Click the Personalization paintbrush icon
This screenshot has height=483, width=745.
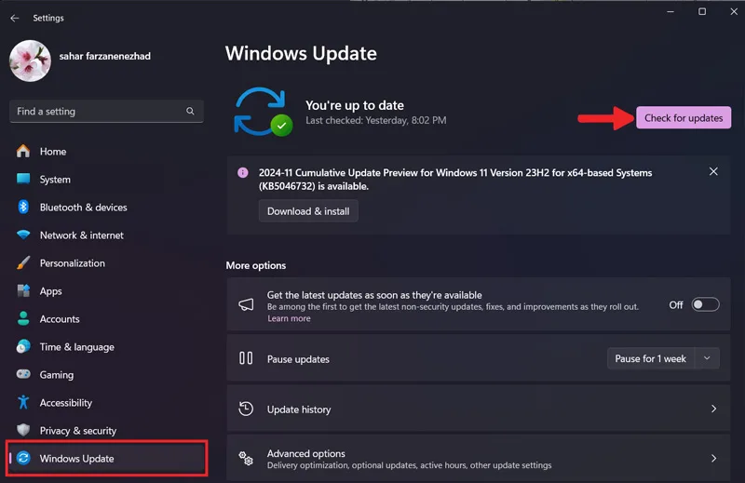[23, 262]
